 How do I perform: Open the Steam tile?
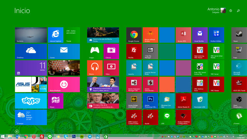click(239, 35)
